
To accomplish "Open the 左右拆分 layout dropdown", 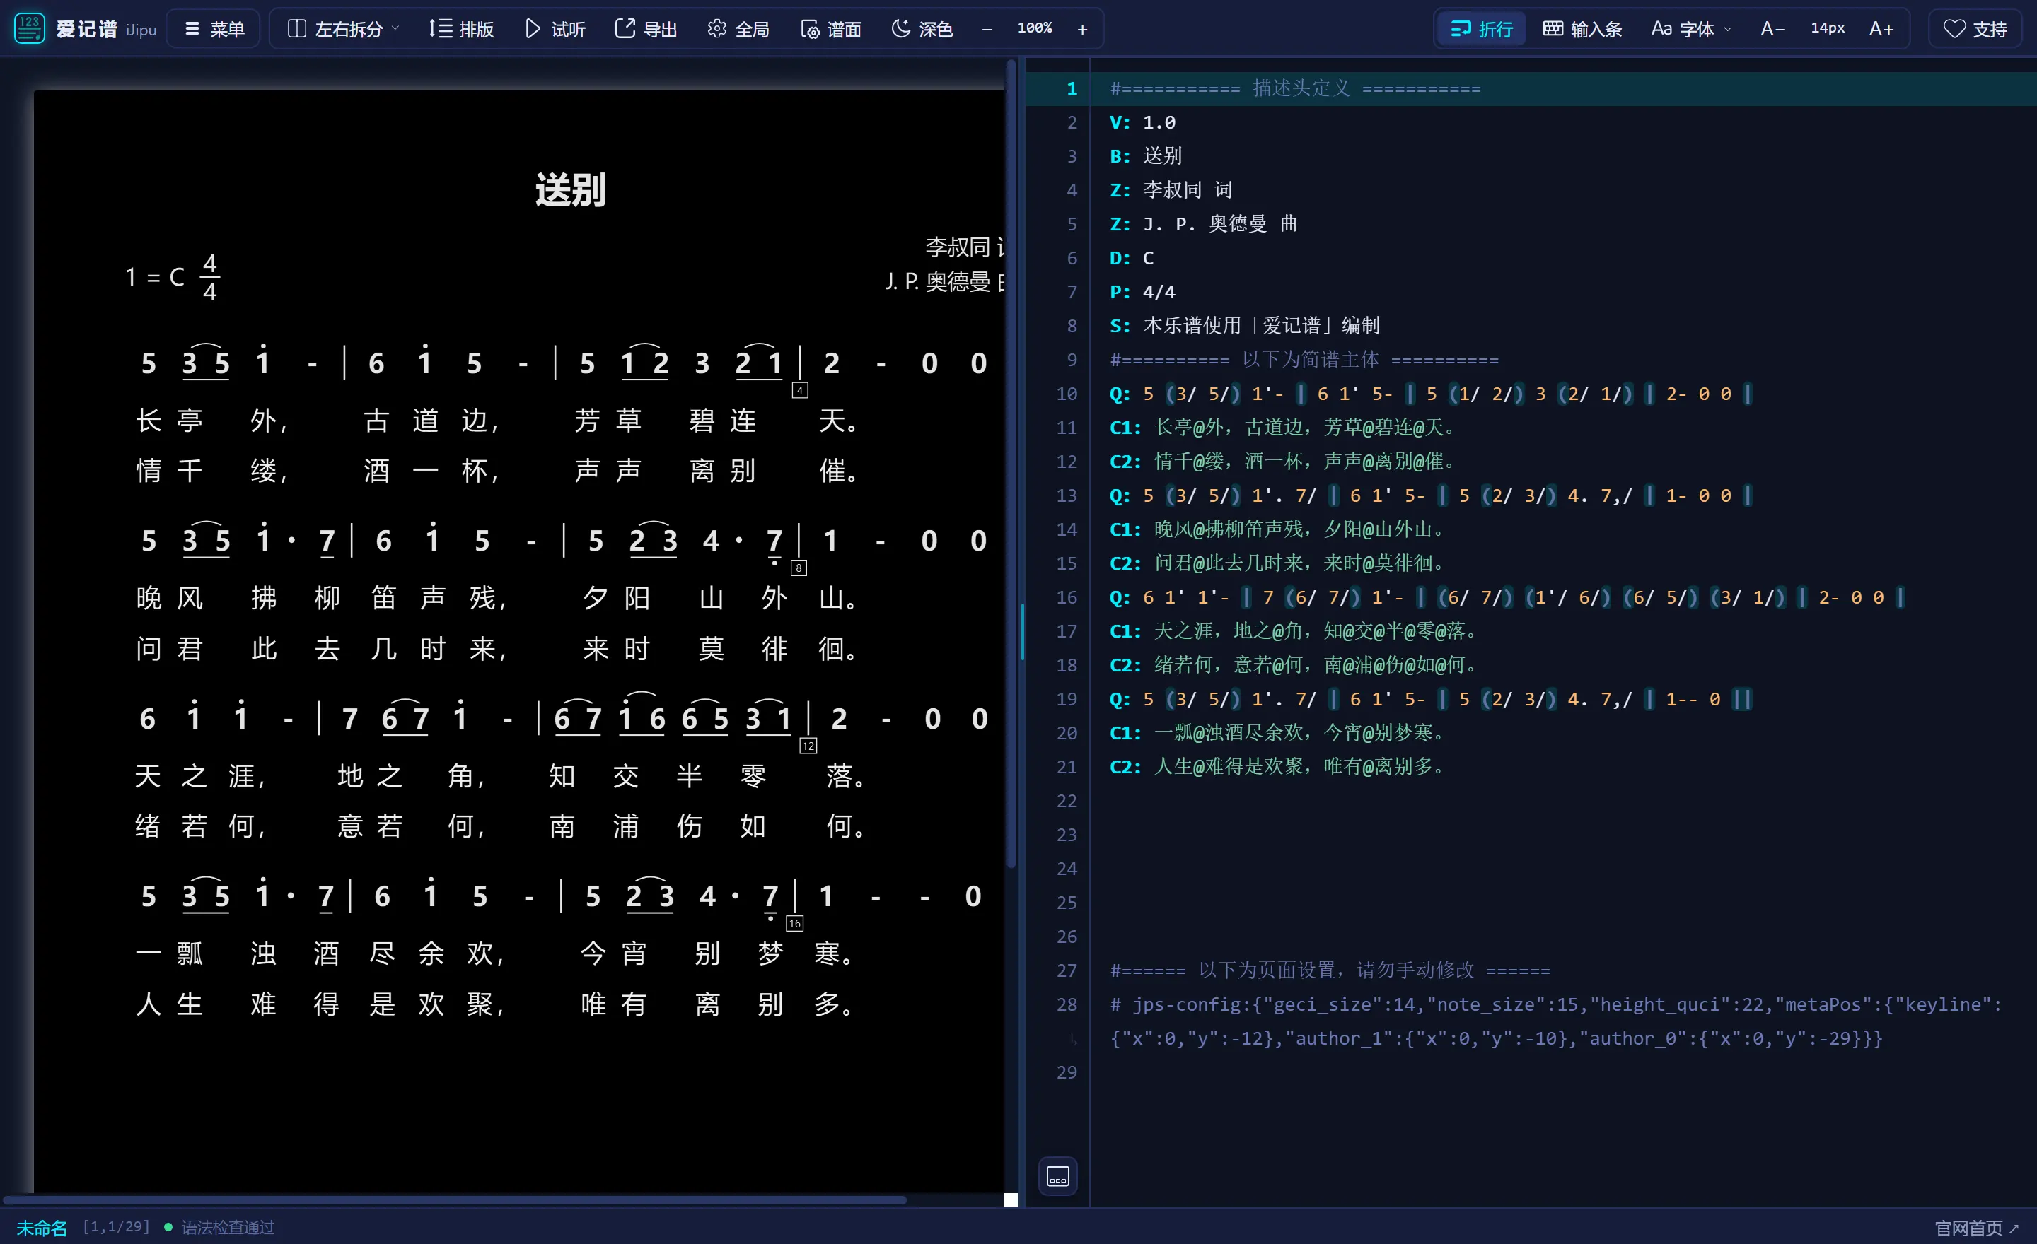I will [x=342, y=29].
